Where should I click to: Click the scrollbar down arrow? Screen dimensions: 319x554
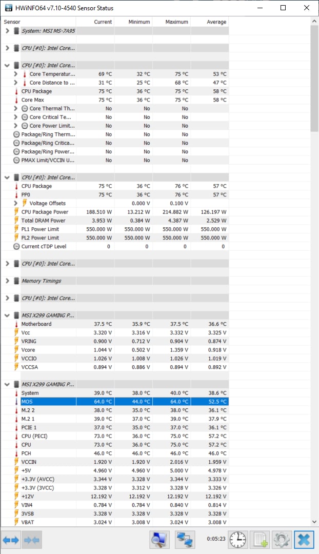tap(314, 522)
